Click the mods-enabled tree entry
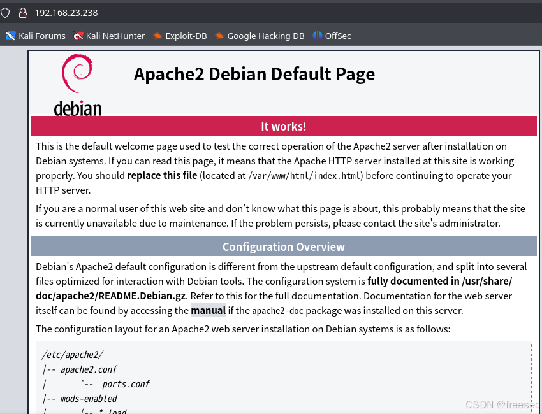 [89, 399]
